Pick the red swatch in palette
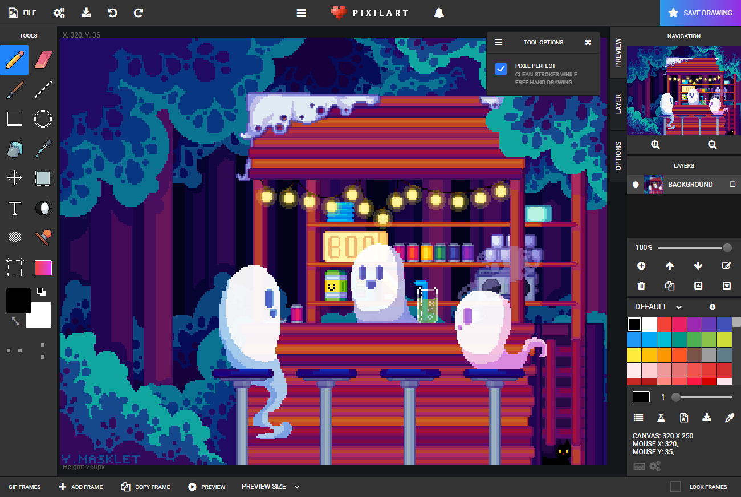This screenshot has height=497, width=741. point(663,324)
